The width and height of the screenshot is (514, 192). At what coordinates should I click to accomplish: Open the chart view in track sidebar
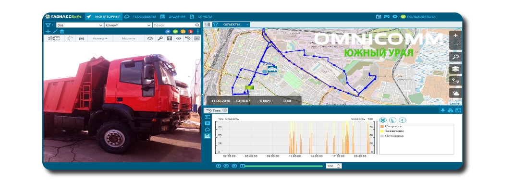207,136
